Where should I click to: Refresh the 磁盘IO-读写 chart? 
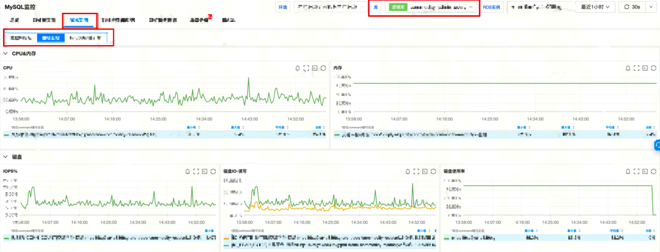coord(433,171)
